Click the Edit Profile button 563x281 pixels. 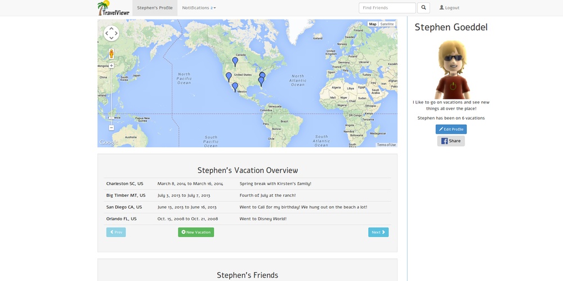tap(452, 129)
